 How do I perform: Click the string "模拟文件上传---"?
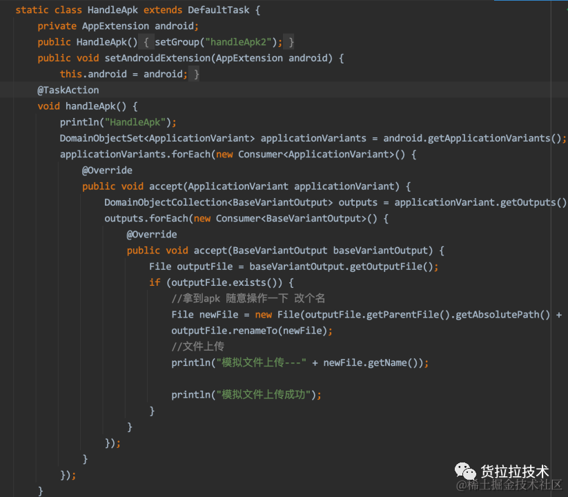(x=261, y=362)
